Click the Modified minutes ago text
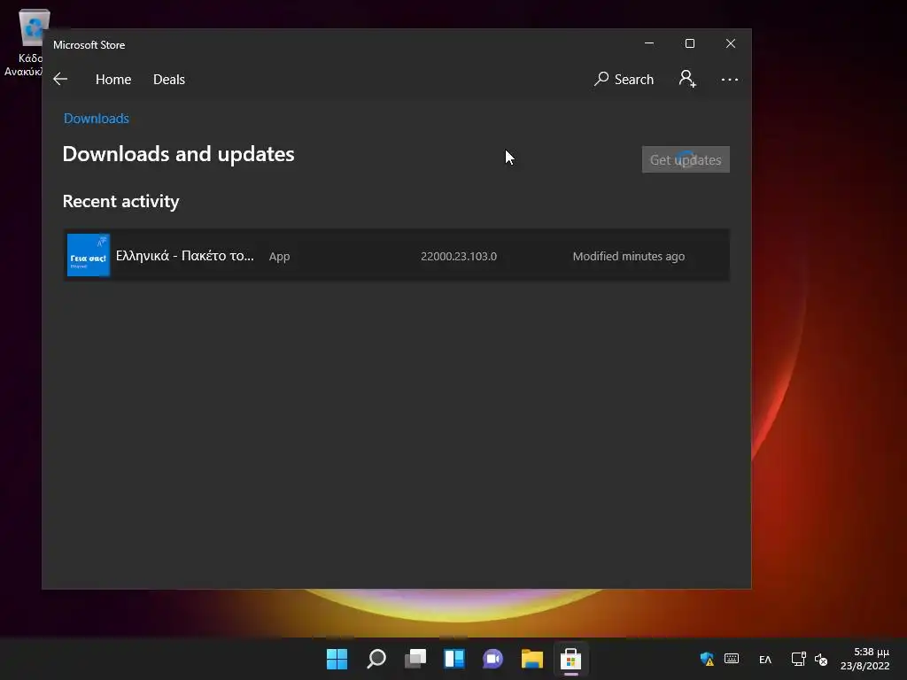907x680 pixels. point(628,256)
